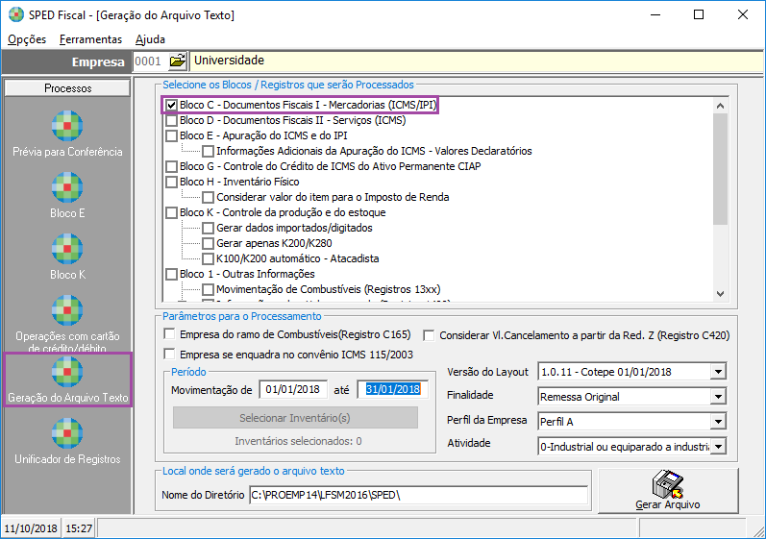This screenshot has height=539, width=766.
Task: Enable K100/K200 automático - Atacadista
Action: coord(209,258)
